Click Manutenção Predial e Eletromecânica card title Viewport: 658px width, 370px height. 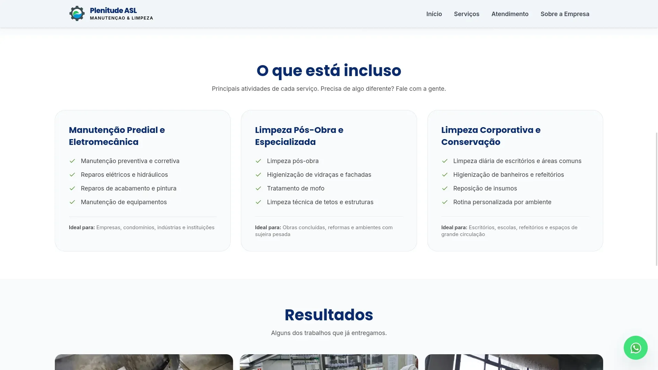117,136
